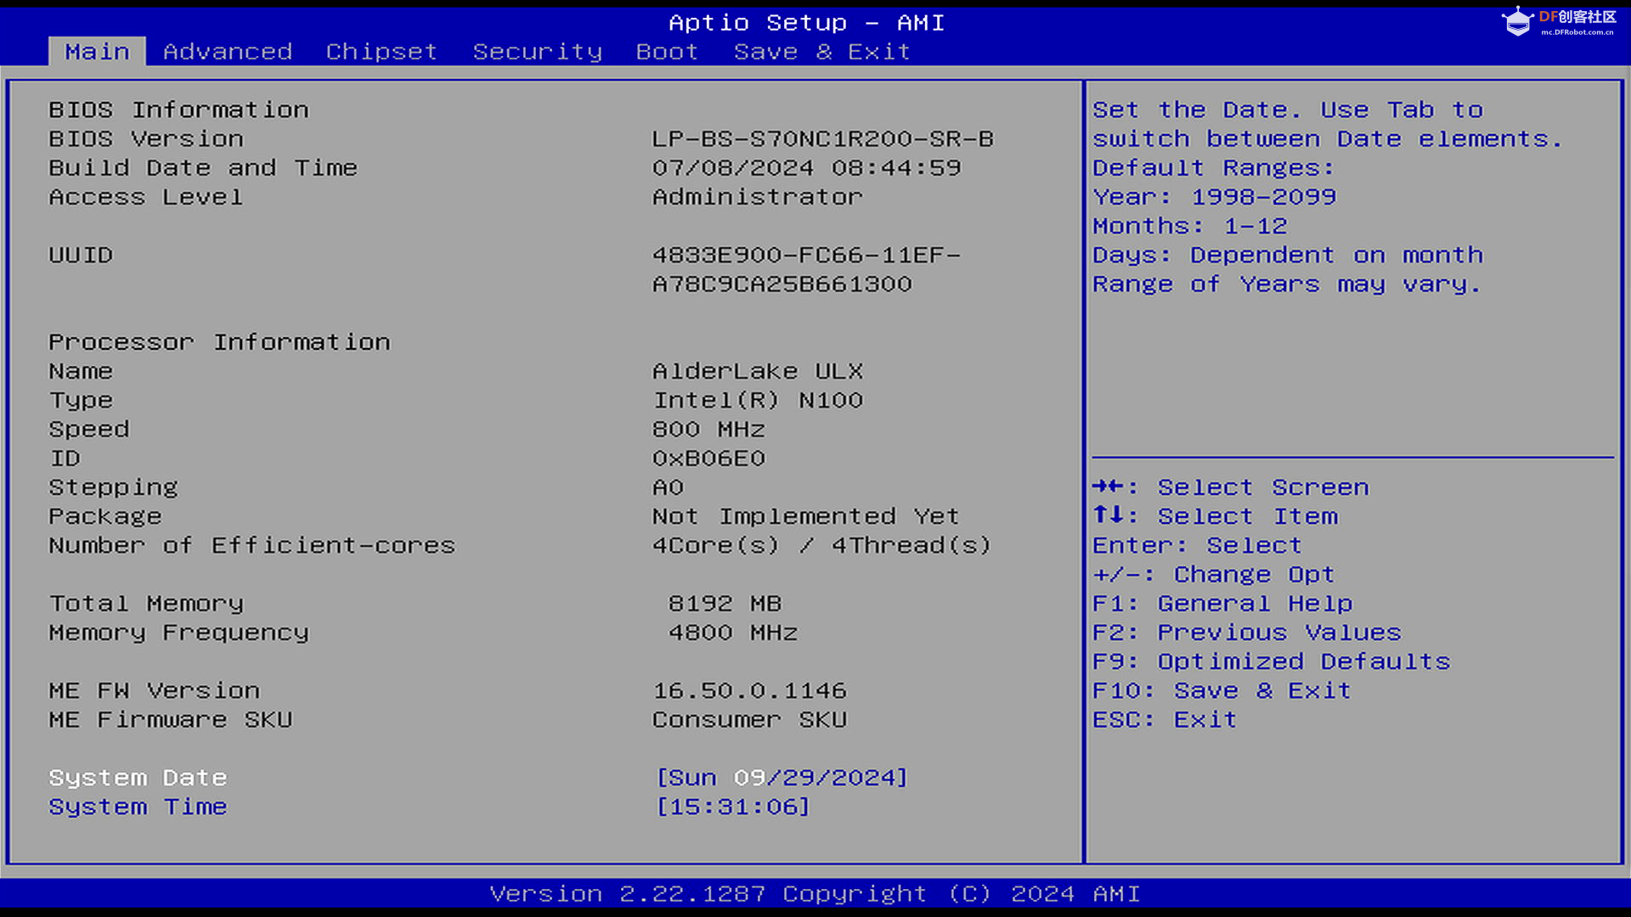Viewport: 1631px width, 917px height.
Task: Click the F9 Optimized Defaults hint
Action: coord(1271,661)
